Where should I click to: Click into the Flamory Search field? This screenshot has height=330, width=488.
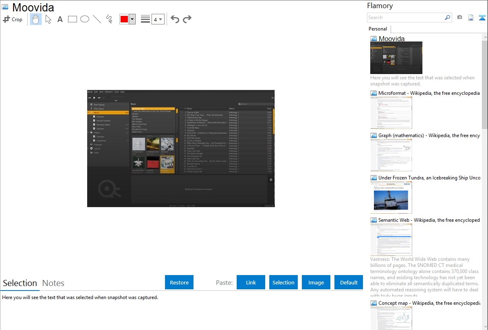[x=406, y=17]
